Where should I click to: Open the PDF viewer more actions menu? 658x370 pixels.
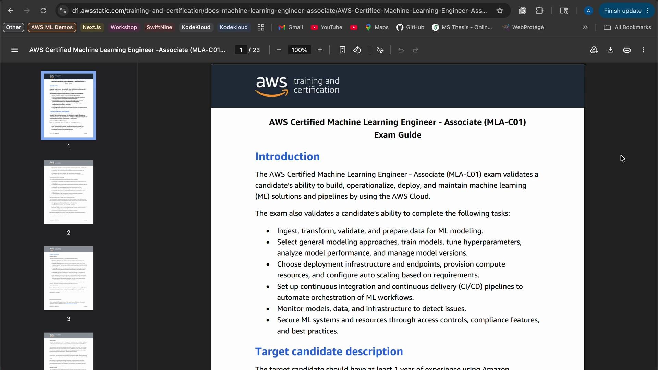pyautogui.click(x=643, y=50)
